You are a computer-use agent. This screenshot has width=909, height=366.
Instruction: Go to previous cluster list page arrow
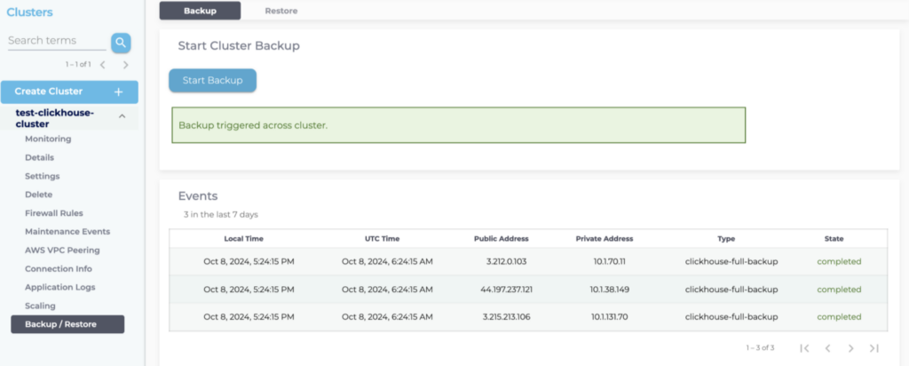(103, 65)
